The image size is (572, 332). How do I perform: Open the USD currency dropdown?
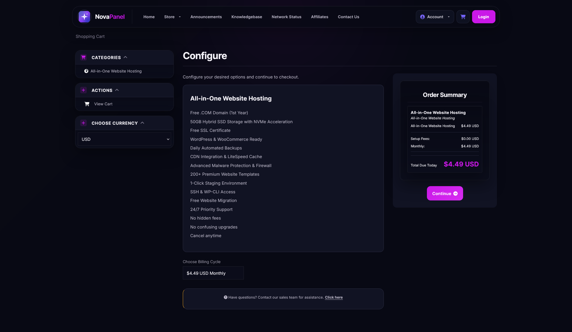click(124, 139)
